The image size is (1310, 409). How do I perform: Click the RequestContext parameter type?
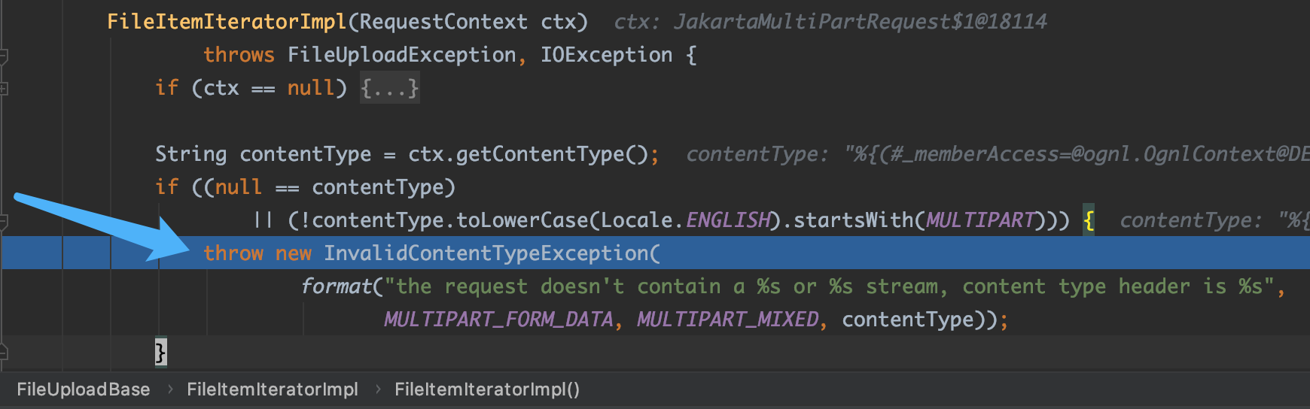(x=443, y=22)
